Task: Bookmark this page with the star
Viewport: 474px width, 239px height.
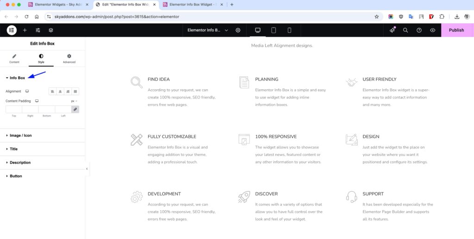Action: [377, 17]
